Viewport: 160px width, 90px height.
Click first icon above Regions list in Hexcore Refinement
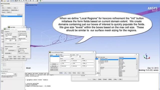pos(56,55)
